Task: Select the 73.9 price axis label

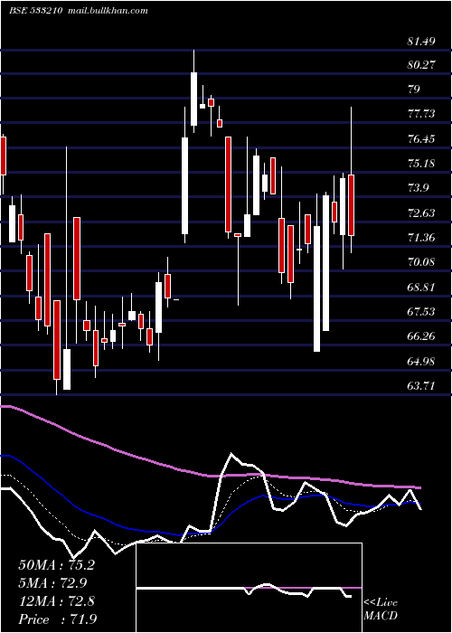Action: [x=418, y=188]
